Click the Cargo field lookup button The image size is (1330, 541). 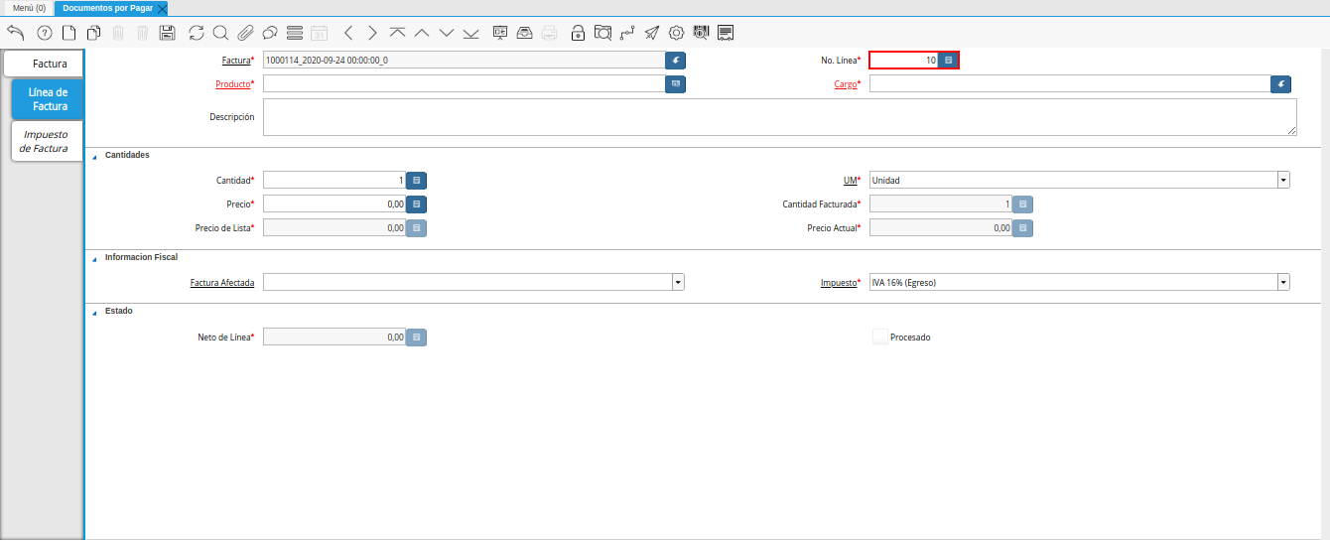(x=1281, y=84)
